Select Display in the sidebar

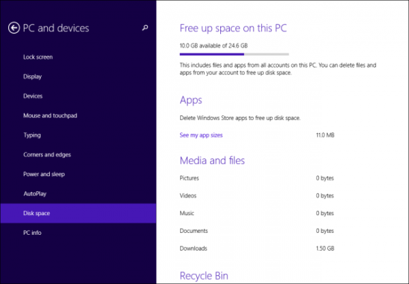click(x=33, y=76)
